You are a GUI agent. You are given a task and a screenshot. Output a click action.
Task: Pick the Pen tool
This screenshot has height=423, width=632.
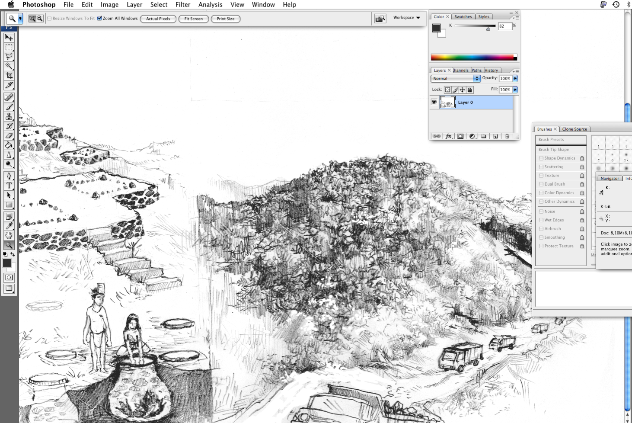point(9,176)
